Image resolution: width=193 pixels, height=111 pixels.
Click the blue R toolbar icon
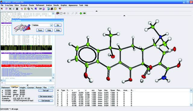click(x=36, y=9)
